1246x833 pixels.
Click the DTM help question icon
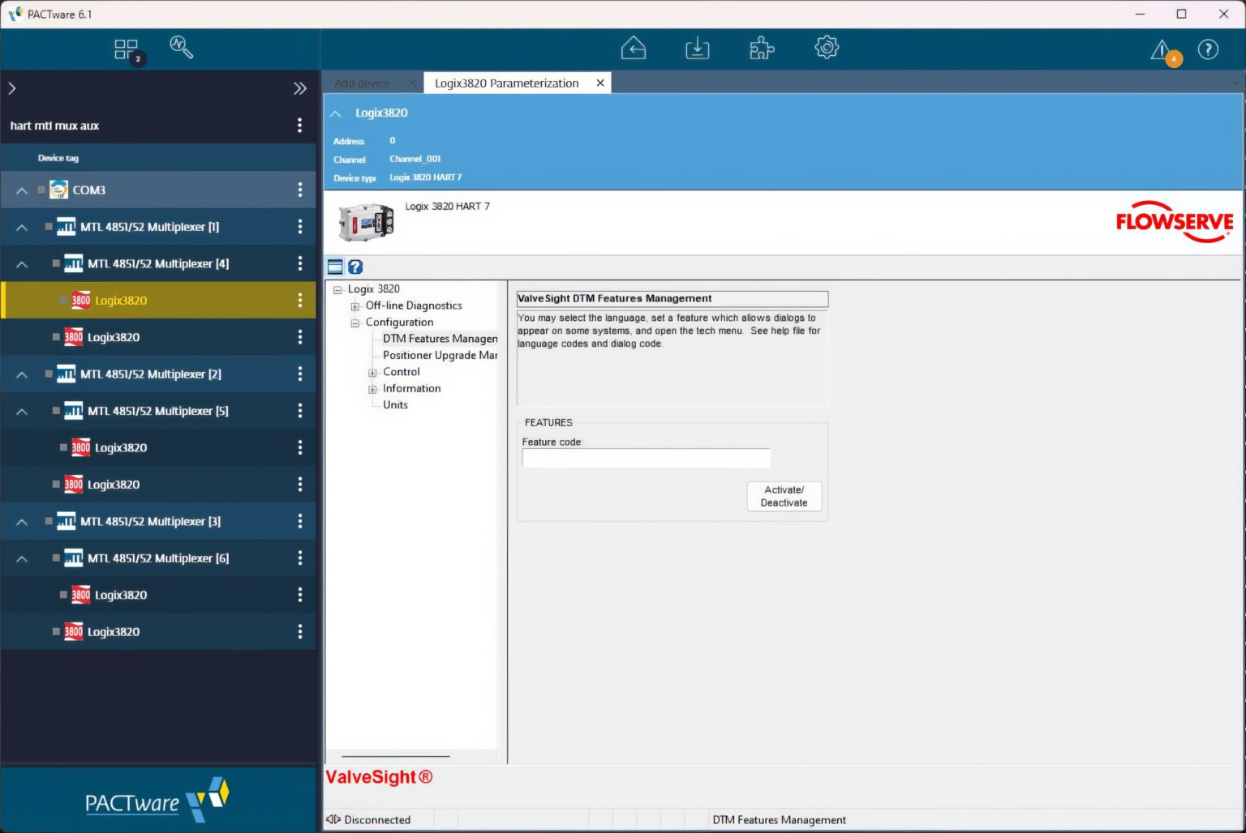point(355,267)
